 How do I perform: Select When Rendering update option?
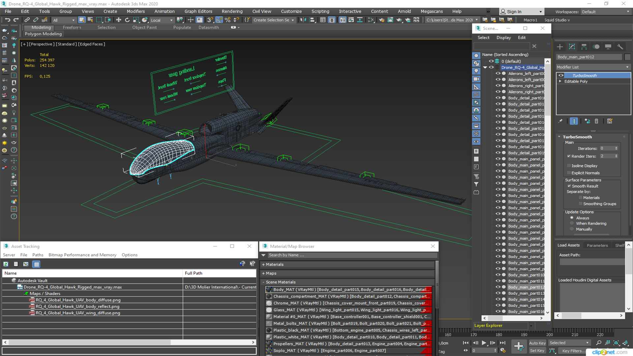coord(572,223)
